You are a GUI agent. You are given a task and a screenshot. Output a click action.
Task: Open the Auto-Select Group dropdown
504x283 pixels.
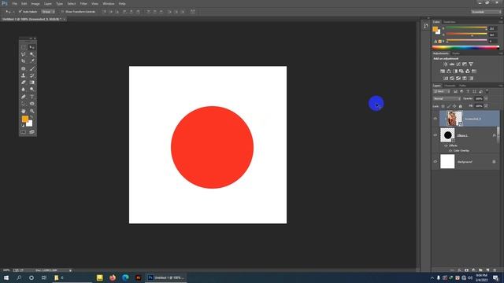(48, 12)
